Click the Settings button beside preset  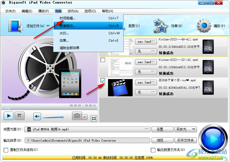tap(162, 129)
